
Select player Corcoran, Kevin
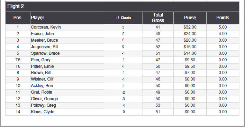tap(46, 27)
